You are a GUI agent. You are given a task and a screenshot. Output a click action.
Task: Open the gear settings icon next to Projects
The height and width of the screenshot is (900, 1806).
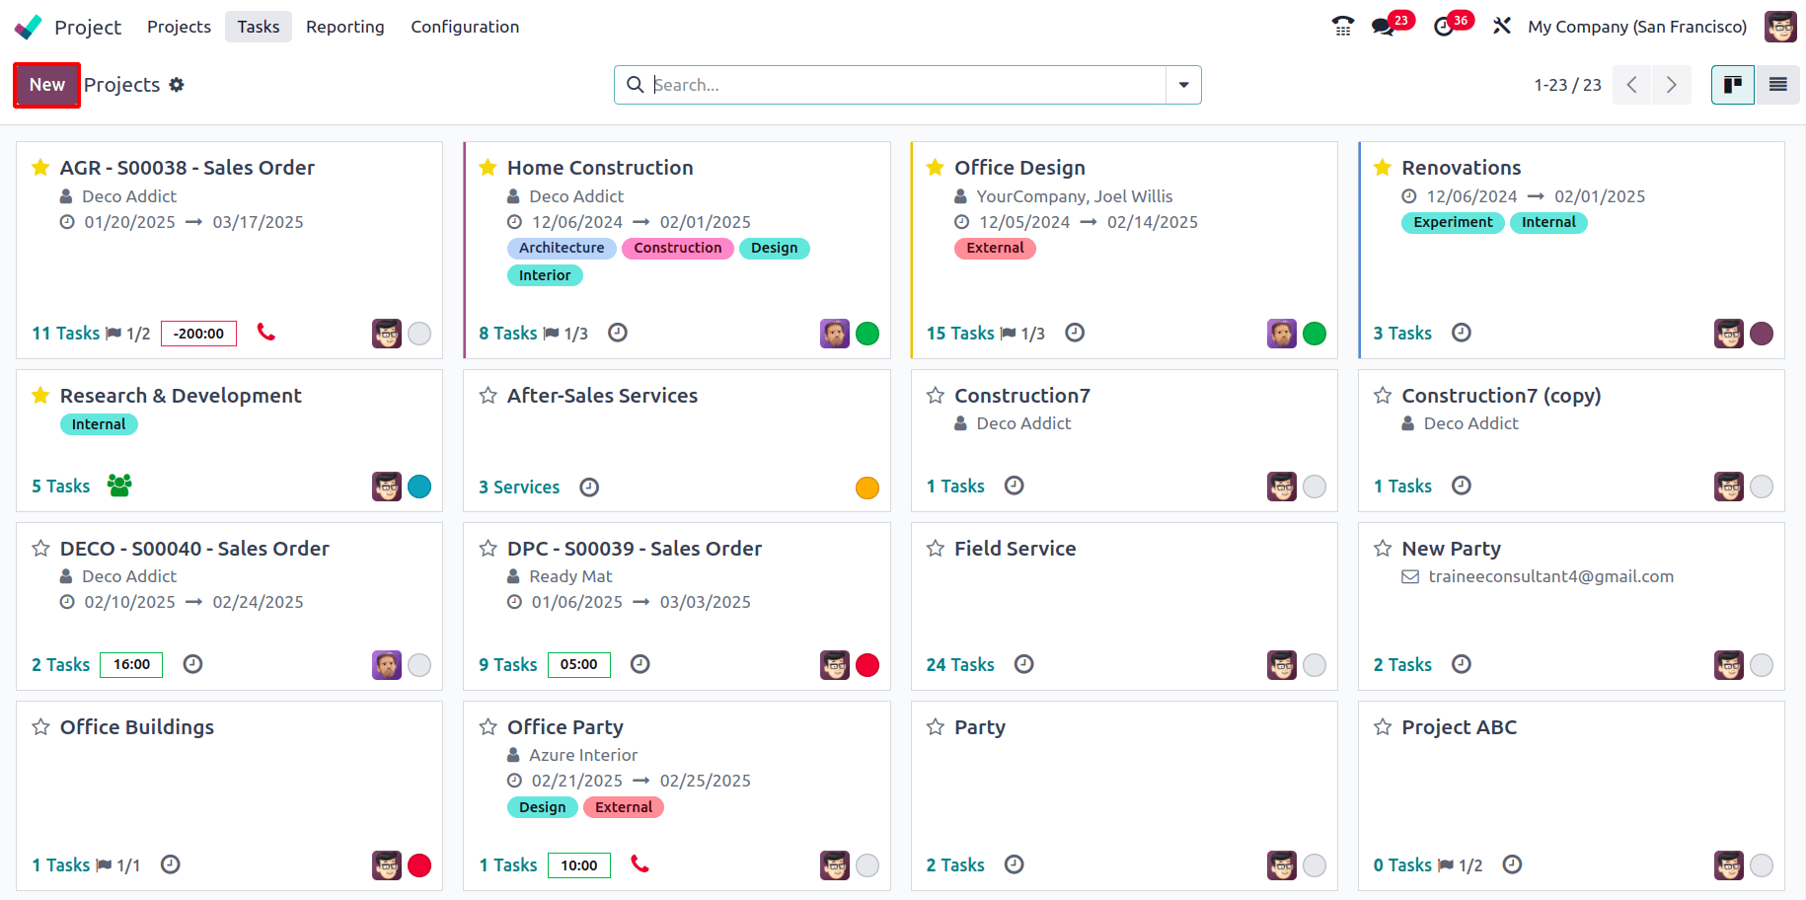click(x=177, y=85)
